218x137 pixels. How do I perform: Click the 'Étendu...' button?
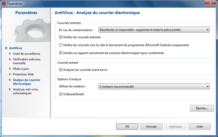[x=202, y=108]
